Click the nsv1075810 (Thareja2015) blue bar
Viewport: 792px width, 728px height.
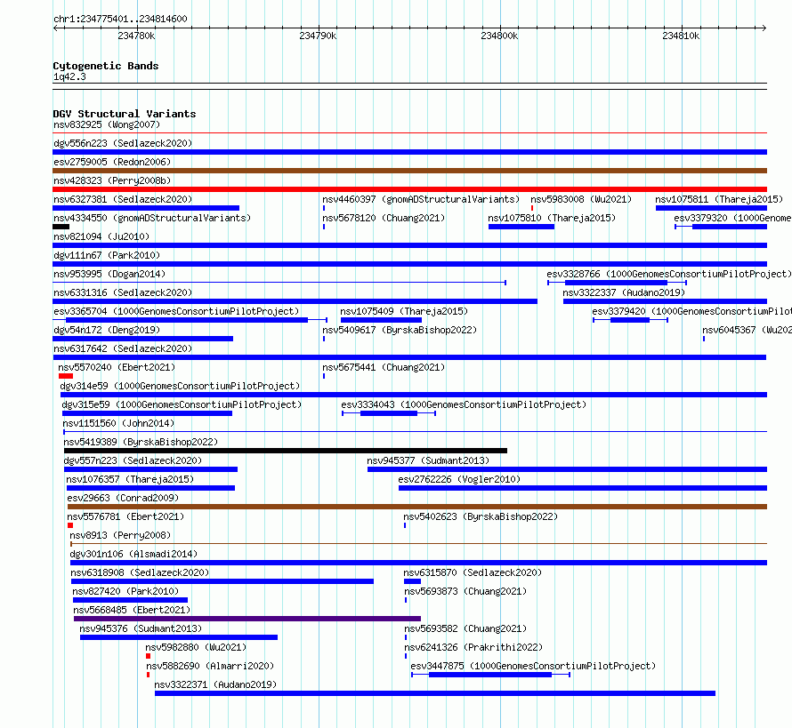(x=521, y=227)
